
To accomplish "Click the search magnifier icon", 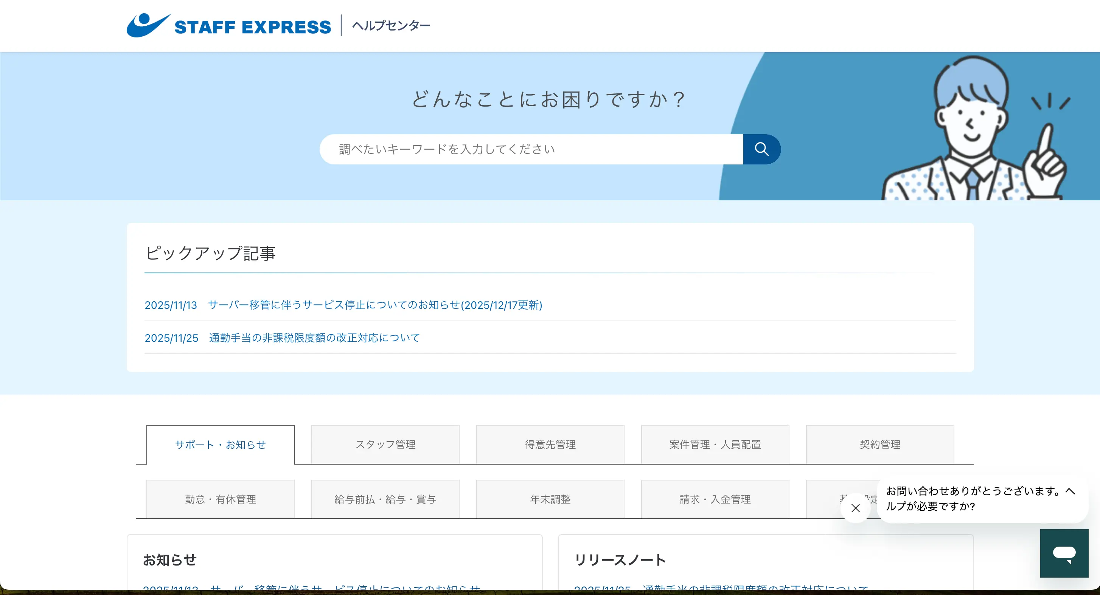I will pos(762,149).
